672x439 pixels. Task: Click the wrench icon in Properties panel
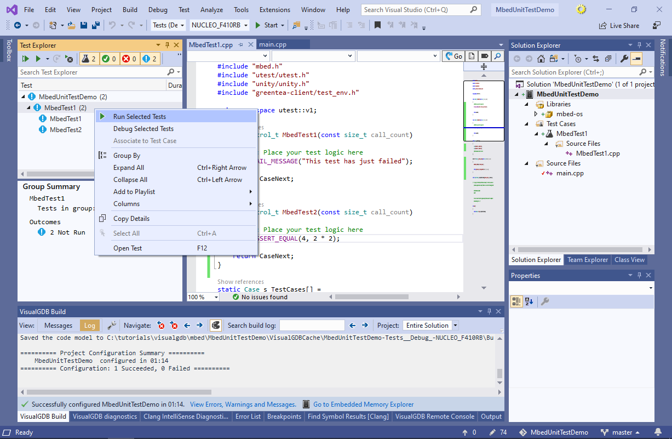point(544,301)
